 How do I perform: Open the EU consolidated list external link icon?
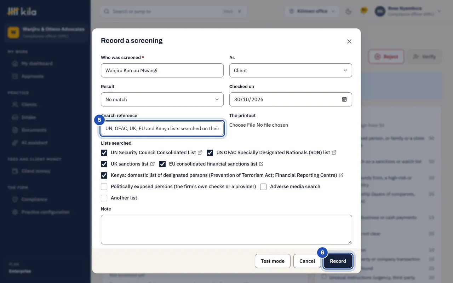261,164
